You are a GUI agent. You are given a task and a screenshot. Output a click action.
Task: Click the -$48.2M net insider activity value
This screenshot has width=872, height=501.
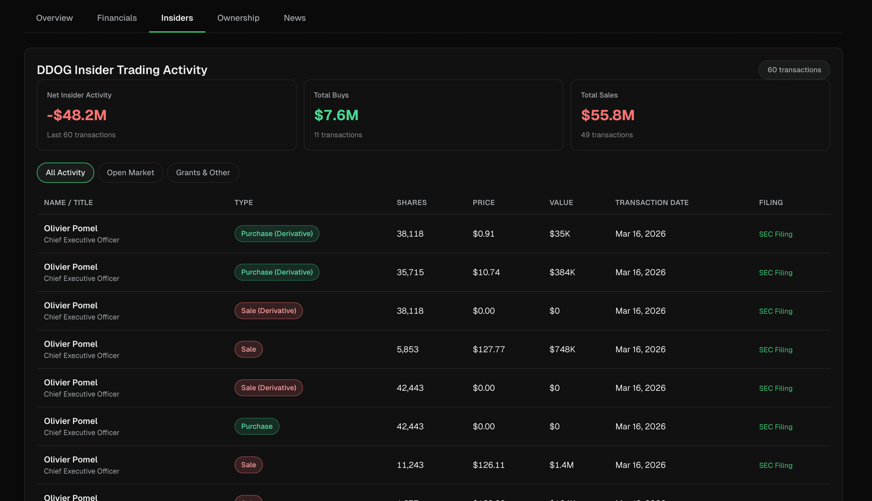tap(77, 115)
